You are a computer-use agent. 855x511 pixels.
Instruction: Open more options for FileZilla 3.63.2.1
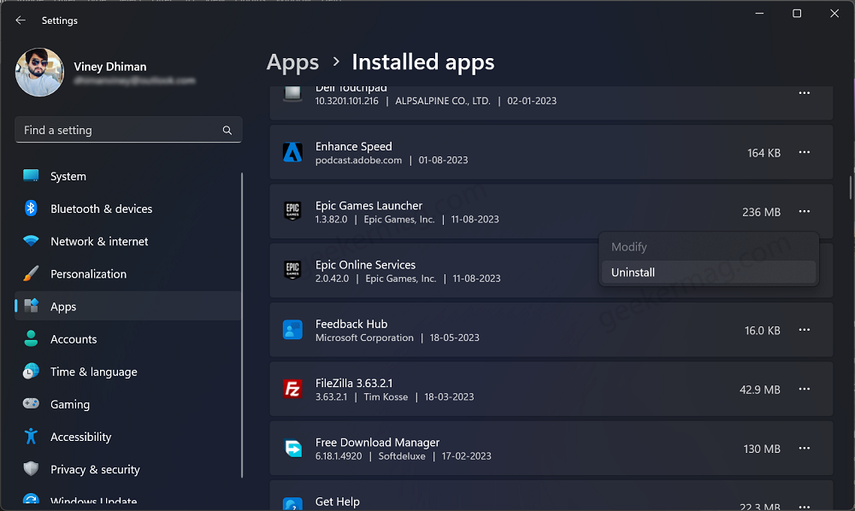coord(805,389)
